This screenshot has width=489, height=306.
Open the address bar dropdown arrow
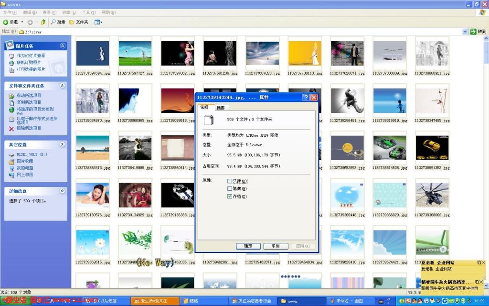465,32
